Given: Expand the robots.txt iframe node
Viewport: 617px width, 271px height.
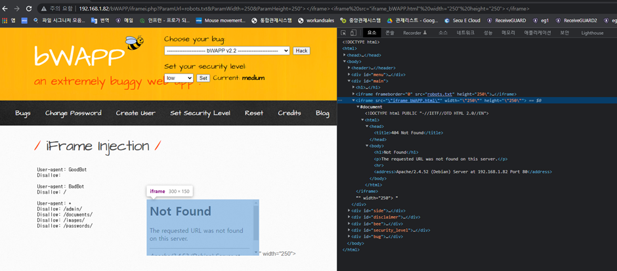Looking at the screenshot, I should 353,94.
